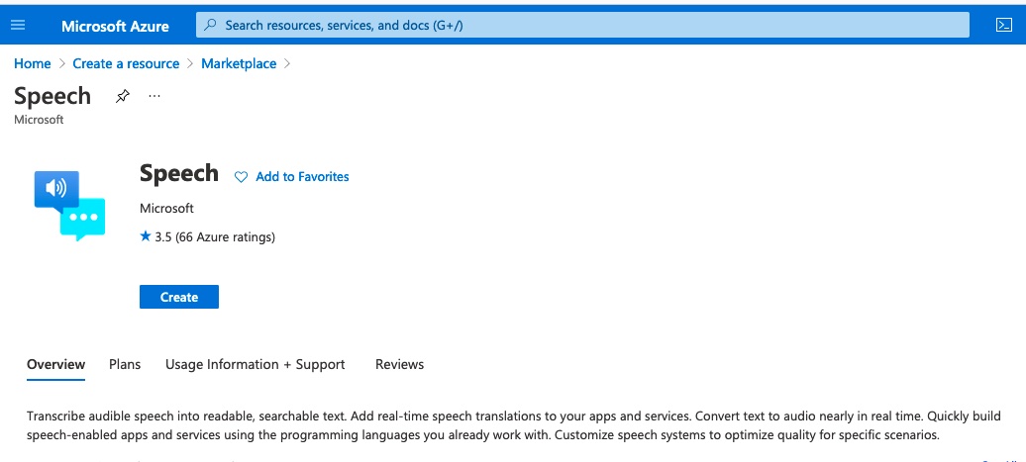
Task: Go to the Home breadcrumb
Action: click(x=32, y=63)
